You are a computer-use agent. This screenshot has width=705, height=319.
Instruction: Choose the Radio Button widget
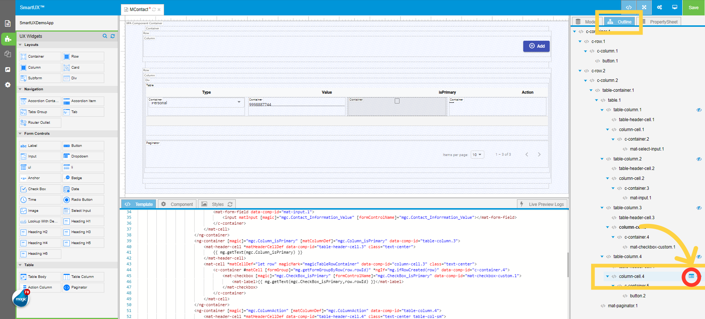83,200
